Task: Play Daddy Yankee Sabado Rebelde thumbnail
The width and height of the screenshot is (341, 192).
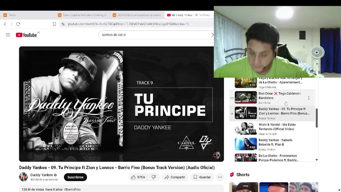Action: pyautogui.click(x=246, y=144)
